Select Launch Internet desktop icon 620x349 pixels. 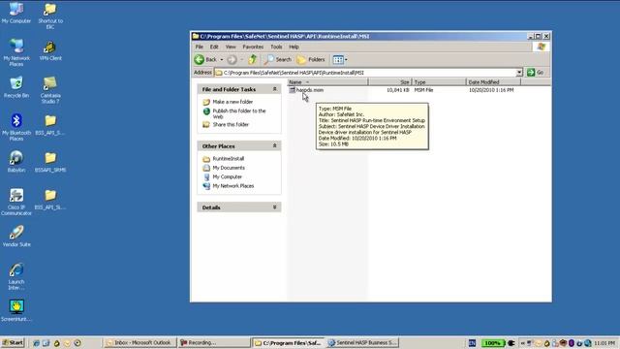click(16, 276)
